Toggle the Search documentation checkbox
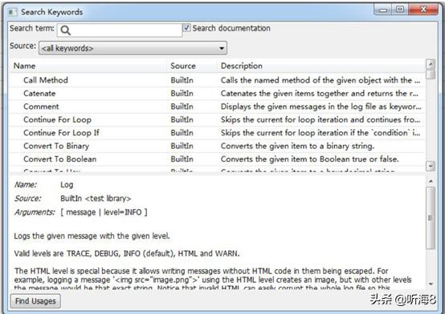 click(186, 28)
